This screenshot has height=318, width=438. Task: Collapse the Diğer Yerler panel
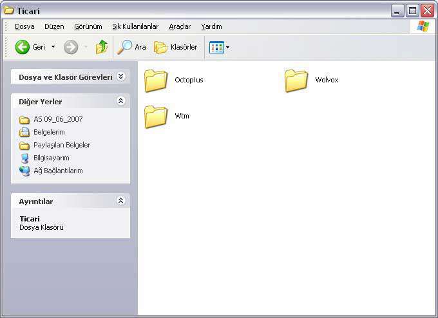click(x=120, y=101)
